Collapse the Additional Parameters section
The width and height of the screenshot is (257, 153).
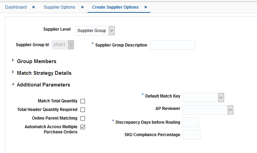(13, 84)
